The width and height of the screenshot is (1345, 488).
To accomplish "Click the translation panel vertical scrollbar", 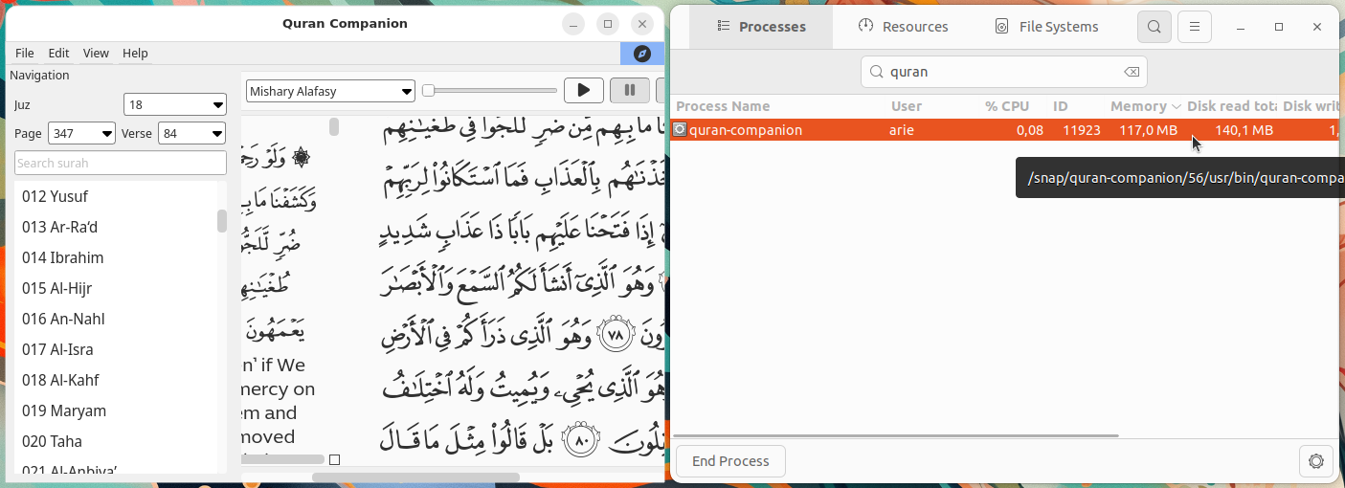I will click(x=334, y=126).
